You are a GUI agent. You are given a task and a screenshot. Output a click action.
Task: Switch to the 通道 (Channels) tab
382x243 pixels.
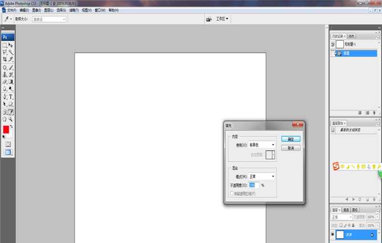(x=345, y=210)
